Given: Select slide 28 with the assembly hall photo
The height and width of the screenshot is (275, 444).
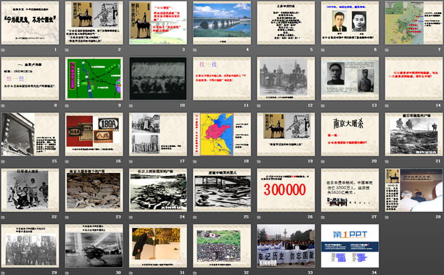Looking at the screenshot, I should 414,190.
